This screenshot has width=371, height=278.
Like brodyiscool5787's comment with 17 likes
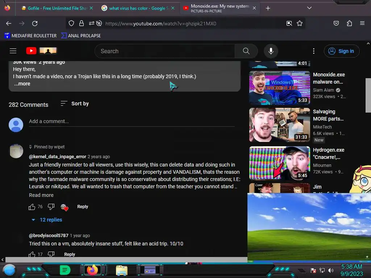pyautogui.click(x=32, y=254)
